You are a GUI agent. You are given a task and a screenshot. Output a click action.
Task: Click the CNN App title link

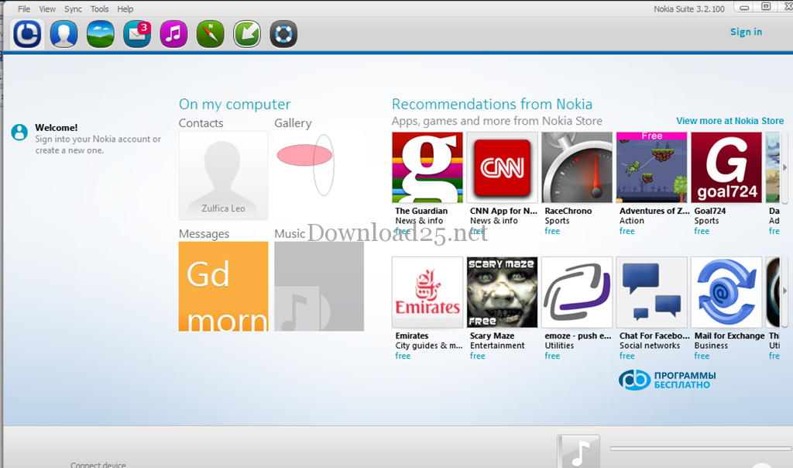click(503, 211)
